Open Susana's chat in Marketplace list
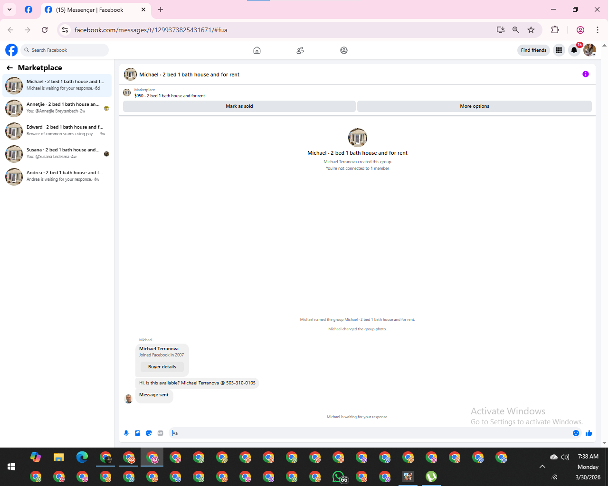Image resolution: width=608 pixels, height=486 pixels. [57, 153]
